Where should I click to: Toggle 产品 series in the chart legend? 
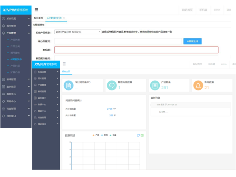tap(96, 135)
